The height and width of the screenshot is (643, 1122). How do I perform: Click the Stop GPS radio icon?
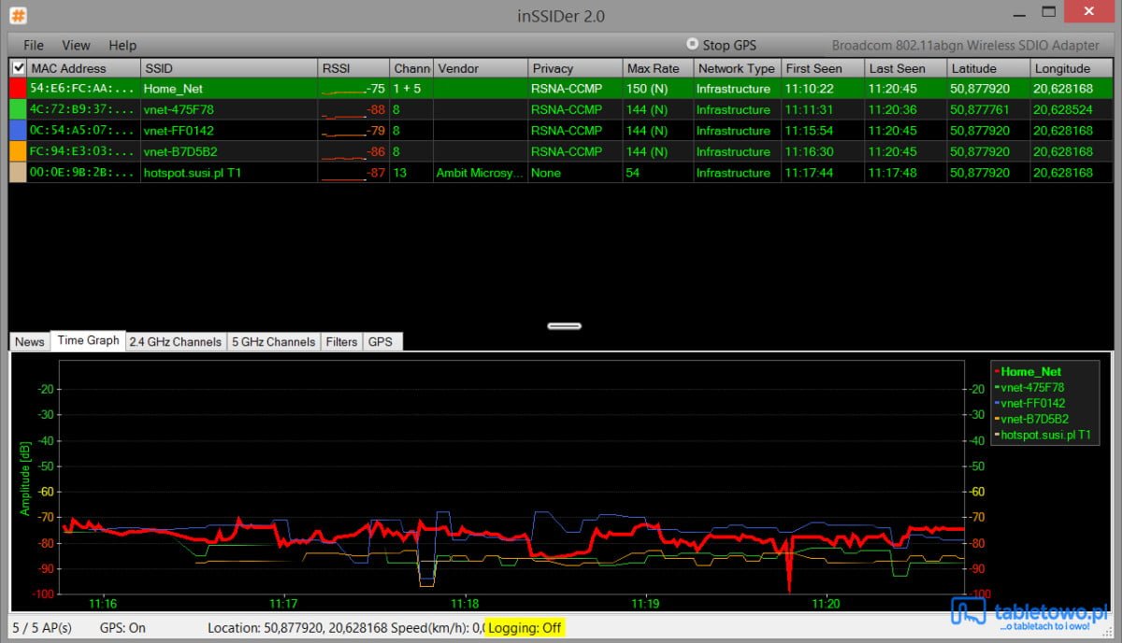[692, 44]
